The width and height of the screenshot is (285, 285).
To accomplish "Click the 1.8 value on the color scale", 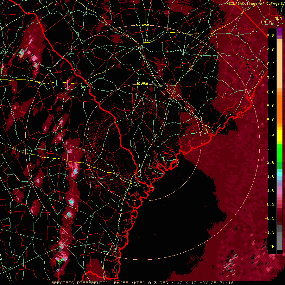I will coord(271,176).
